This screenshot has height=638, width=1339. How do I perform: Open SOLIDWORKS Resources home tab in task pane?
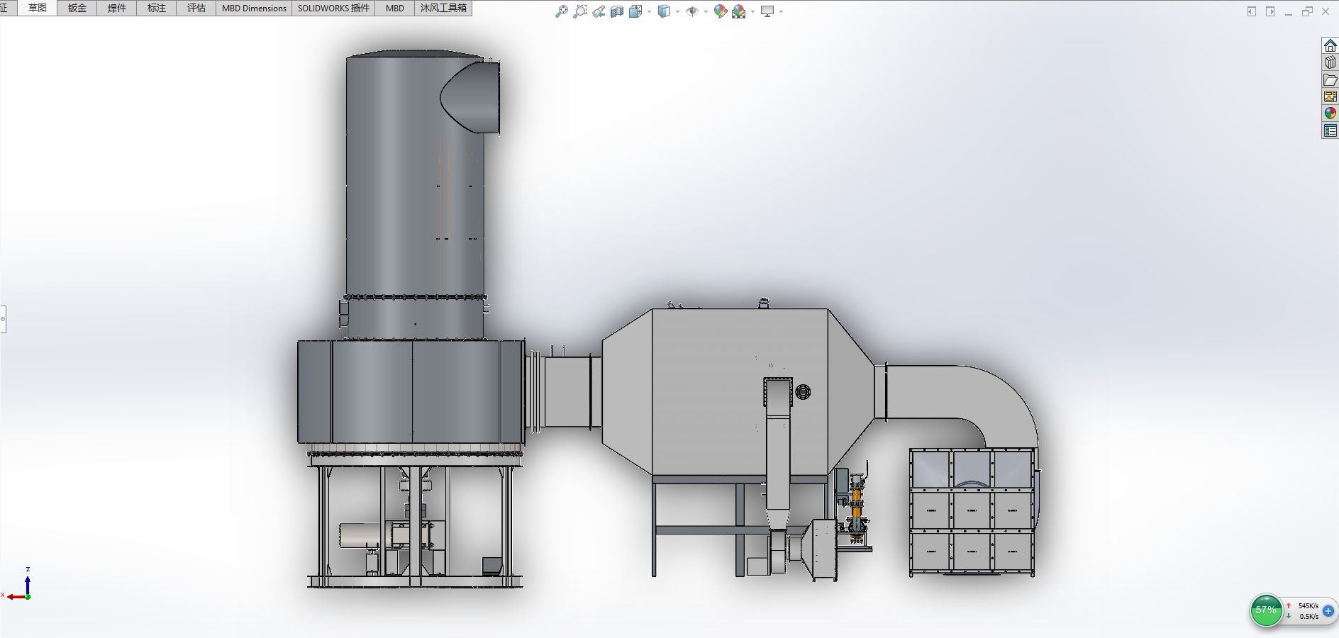1330,45
